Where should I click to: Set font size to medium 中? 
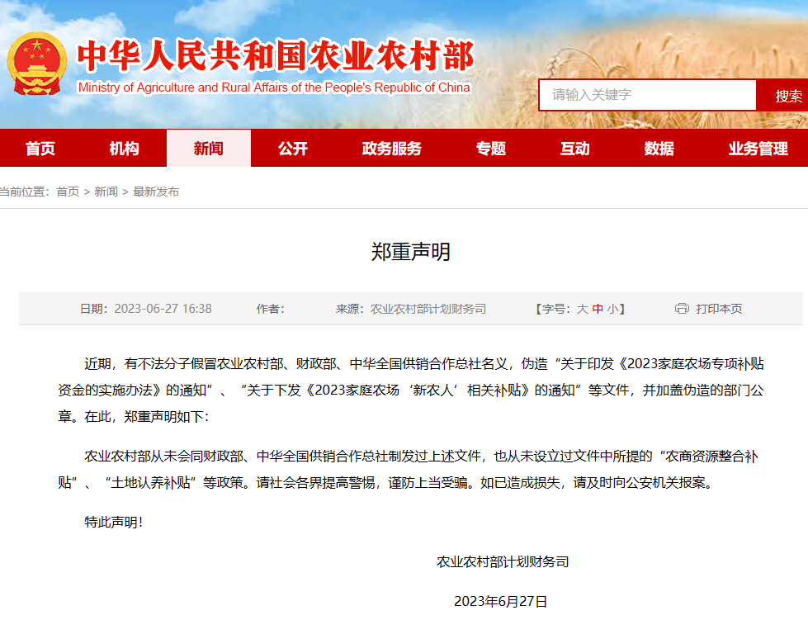coord(598,309)
